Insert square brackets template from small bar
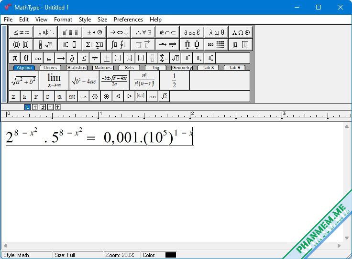The width and height of the screenshot is (352, 259). [129, 58]
